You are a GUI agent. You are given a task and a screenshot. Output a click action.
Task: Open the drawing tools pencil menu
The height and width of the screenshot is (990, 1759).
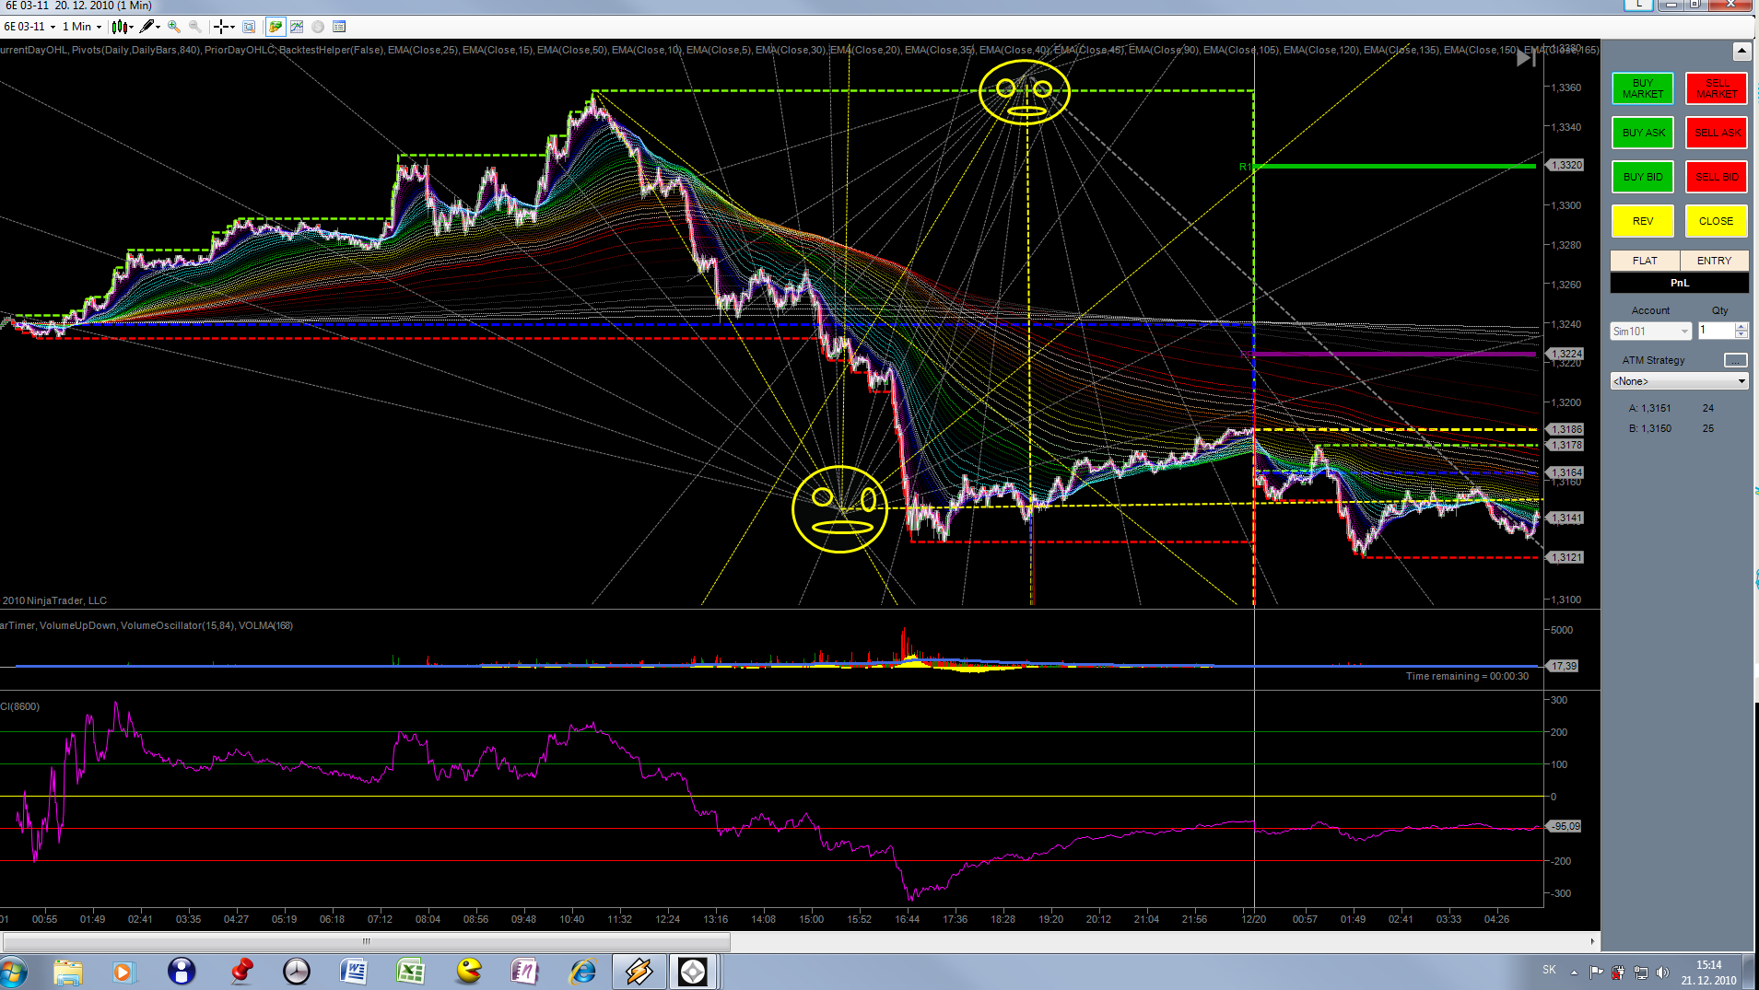(x=147, y=27)
